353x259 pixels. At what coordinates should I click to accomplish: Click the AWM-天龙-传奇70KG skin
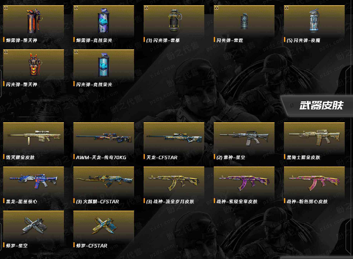104,141
